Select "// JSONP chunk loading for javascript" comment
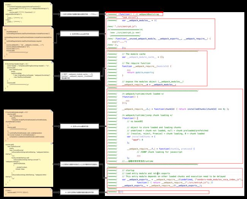247x199 pixels. 160,152
